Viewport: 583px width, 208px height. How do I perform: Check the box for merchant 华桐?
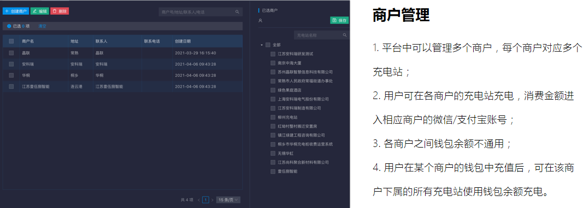click(11, 75)
